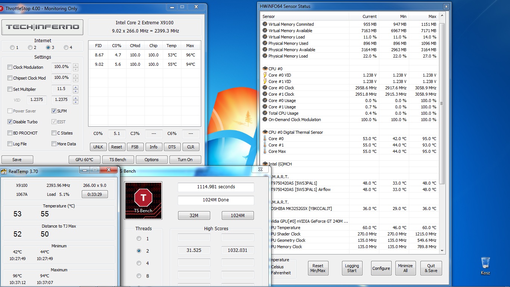The width and height of the screenshot is (510, 287).
Task: Save ThrottleStop settings
Action: click(17, 160)
